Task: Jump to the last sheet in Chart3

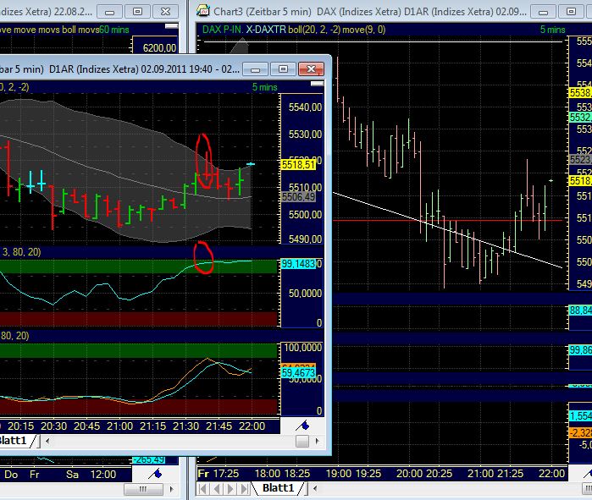Action: click(244, 489)
